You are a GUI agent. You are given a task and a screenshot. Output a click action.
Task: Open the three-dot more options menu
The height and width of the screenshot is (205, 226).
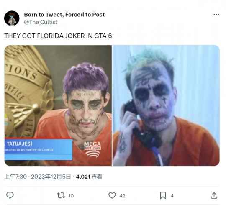216,14
